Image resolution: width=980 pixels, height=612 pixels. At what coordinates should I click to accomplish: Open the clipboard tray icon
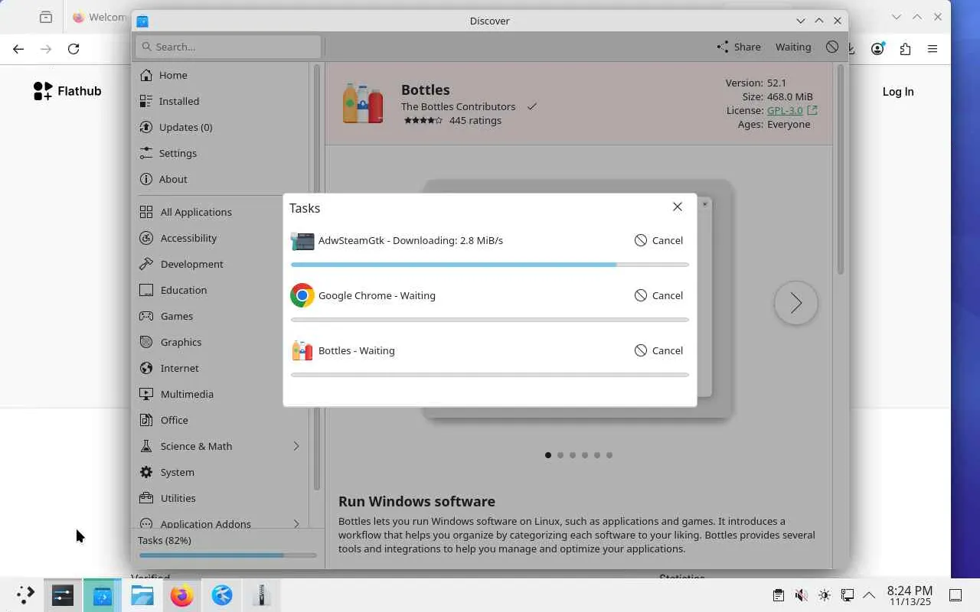778,595
